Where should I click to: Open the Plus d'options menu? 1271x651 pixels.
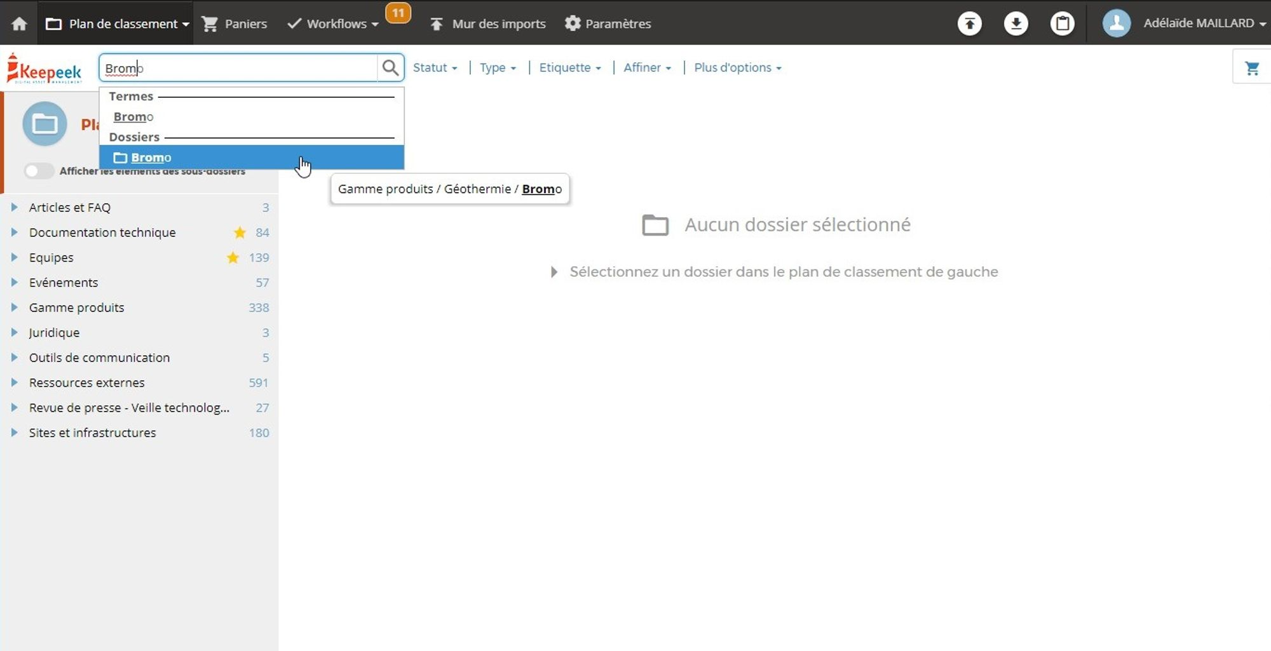point(737,67)
